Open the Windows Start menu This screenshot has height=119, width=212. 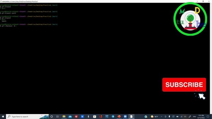3,116
